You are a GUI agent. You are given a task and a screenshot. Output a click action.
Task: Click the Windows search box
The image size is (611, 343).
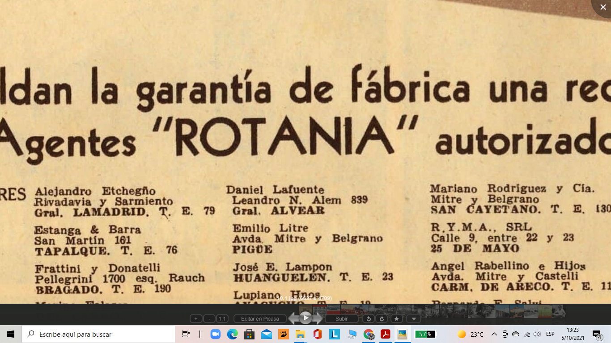tap(98, 334)
